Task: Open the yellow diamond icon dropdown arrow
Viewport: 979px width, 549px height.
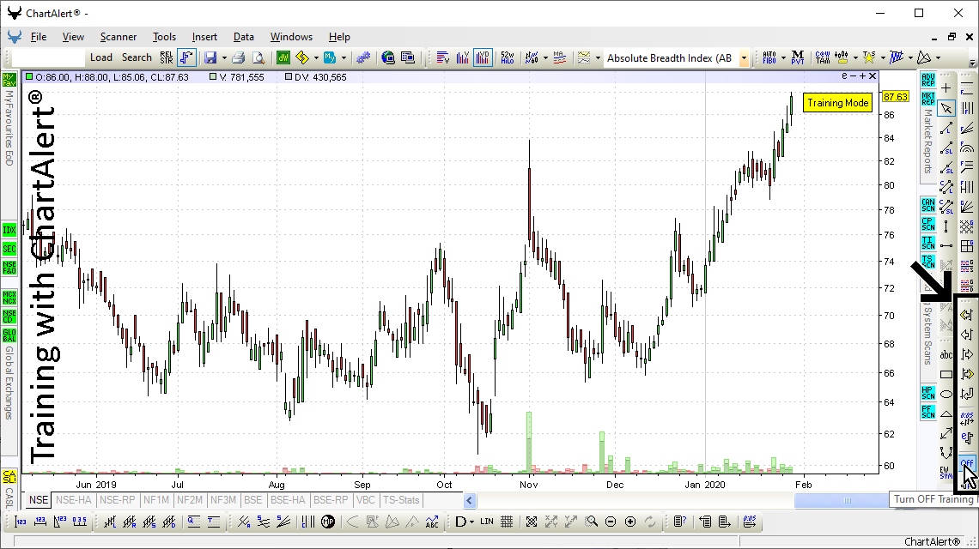Action: (x=316, y=58)
